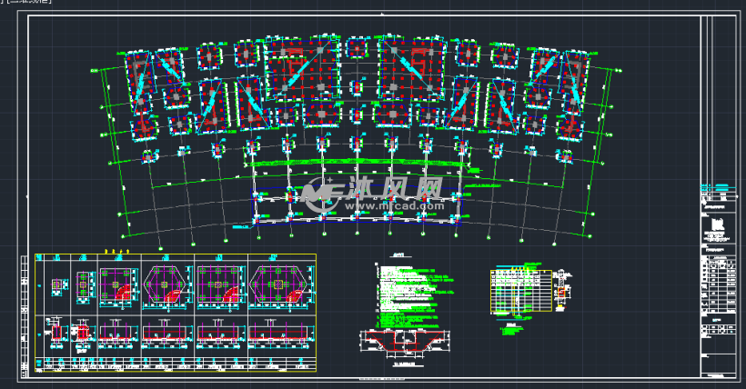The height and width of the screenshot is (389, 746).
Task: Select the smallest single-pile cap plan detail
Action: pos(58,285)
